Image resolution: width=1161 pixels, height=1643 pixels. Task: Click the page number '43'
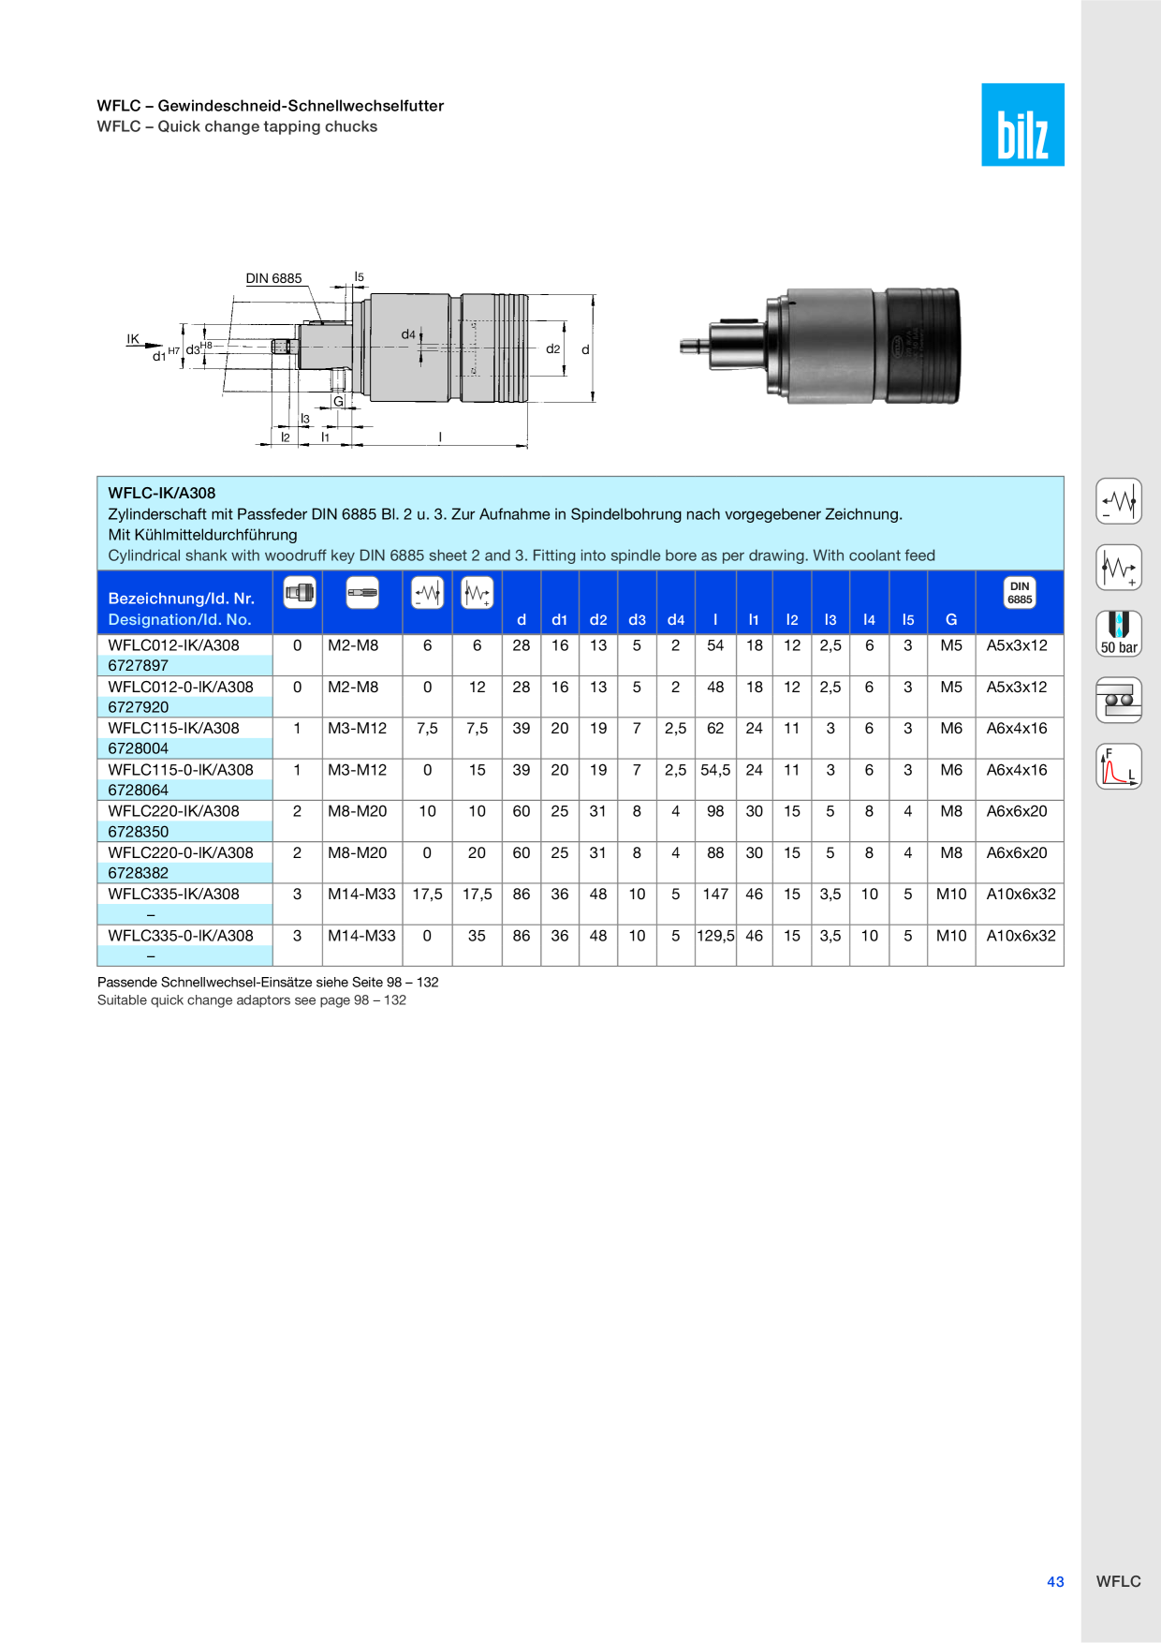coord(1055,1581)
